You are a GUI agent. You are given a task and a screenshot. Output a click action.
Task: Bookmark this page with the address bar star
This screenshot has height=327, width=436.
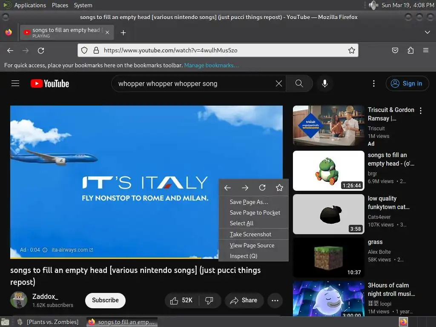point(351,50)
